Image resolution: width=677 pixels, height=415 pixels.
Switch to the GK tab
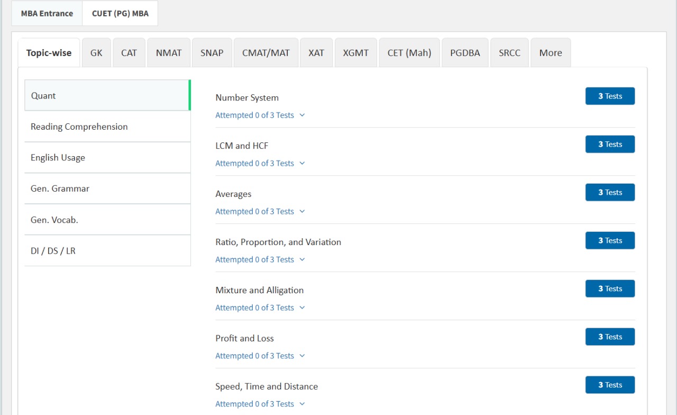(x=96, y=53)
